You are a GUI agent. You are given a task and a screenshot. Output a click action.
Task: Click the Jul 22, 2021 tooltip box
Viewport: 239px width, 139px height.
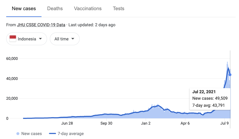pyautogui.click(x=210, y=99)
